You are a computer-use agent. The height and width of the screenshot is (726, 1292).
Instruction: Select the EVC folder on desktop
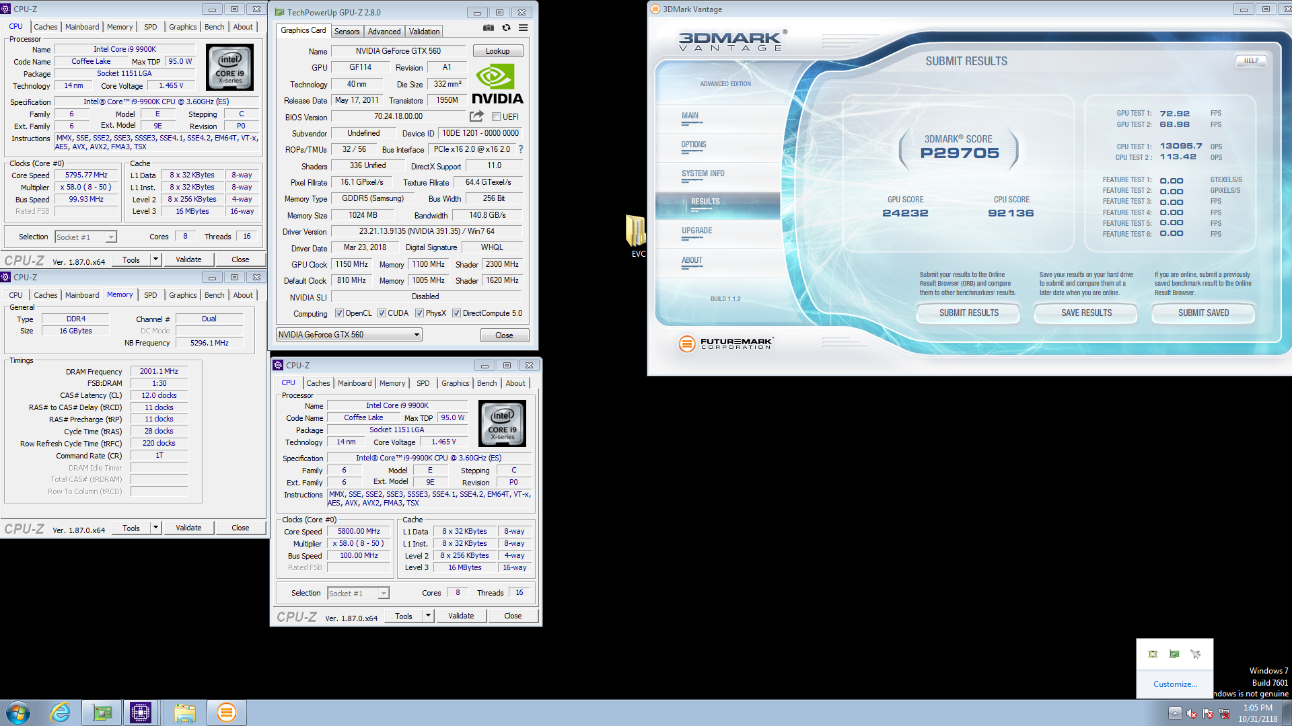(x=637, y=236)
